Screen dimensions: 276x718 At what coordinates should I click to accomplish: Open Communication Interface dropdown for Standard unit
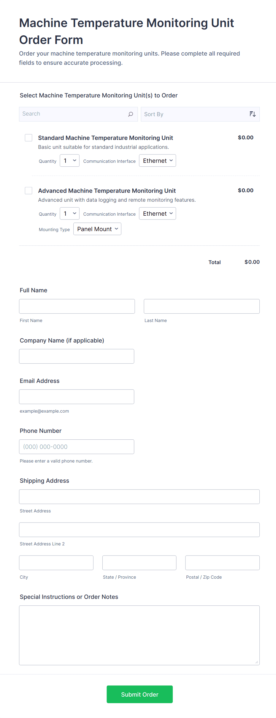coord(157,161)
